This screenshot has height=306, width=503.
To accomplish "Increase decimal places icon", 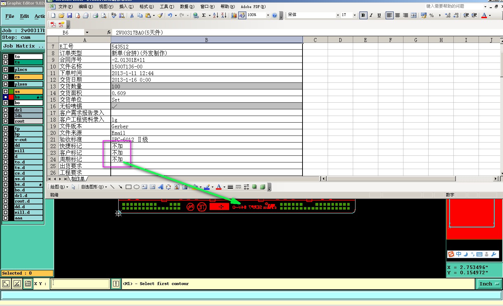I will click(x=448, y=15).
